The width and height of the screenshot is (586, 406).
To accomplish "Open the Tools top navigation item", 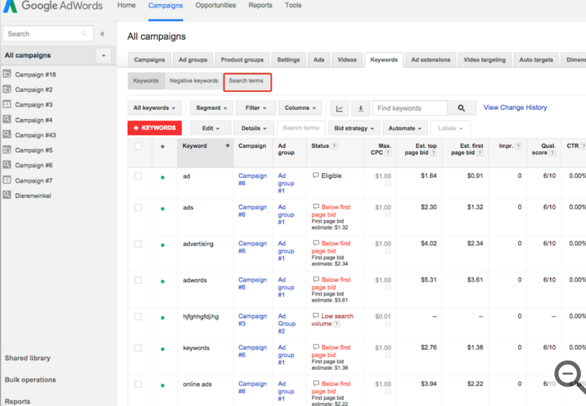I will [293, 5].
